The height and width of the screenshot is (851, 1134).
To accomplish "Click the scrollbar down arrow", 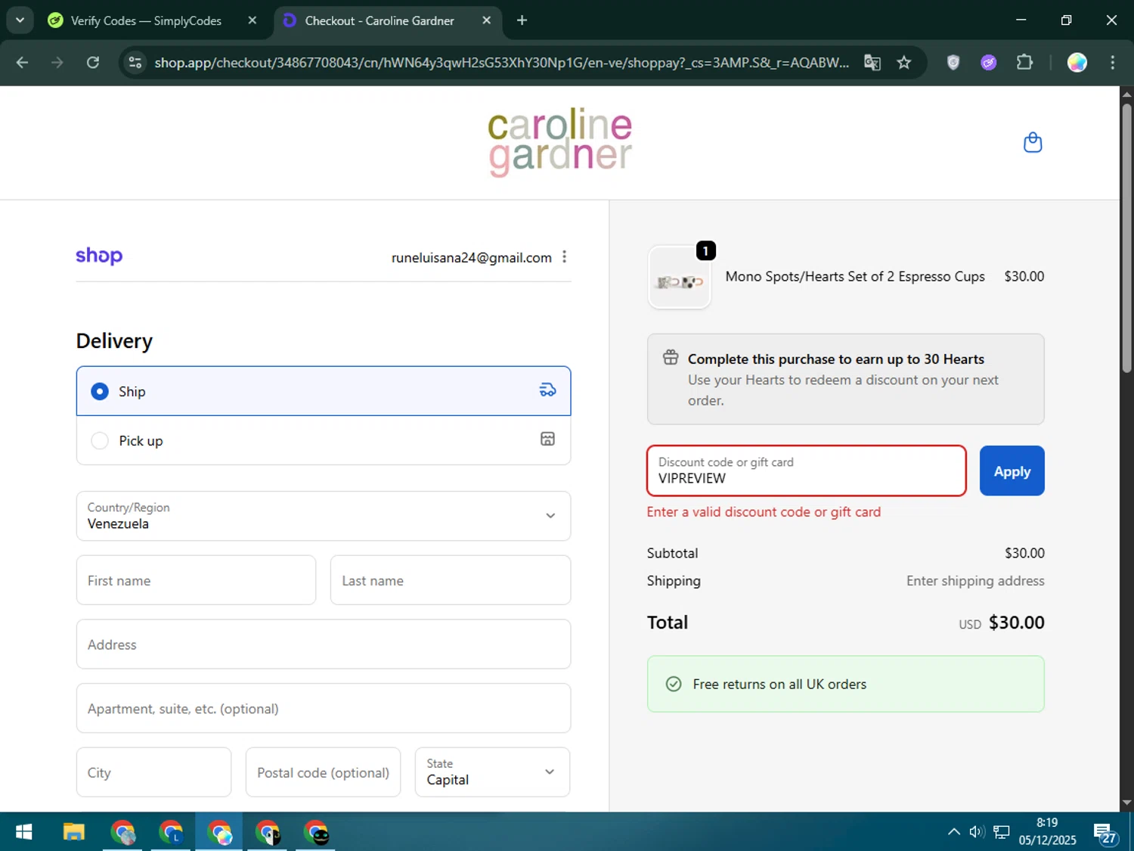I will click(1126, 803).
